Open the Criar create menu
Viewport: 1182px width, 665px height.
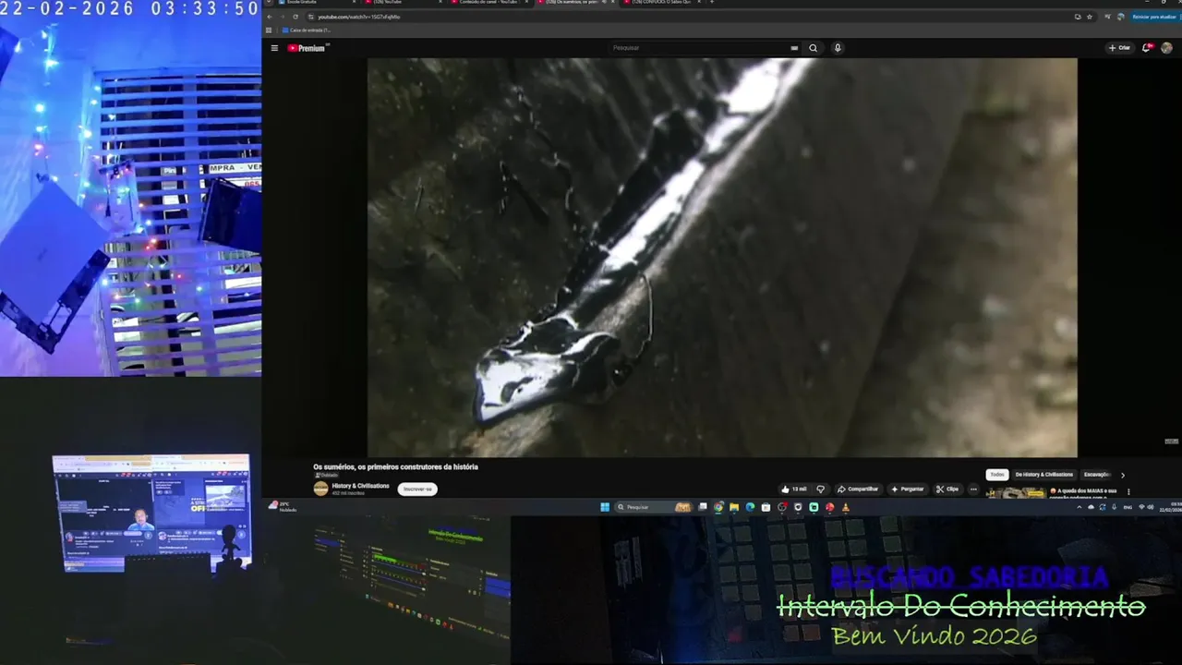coord(1119,48)
